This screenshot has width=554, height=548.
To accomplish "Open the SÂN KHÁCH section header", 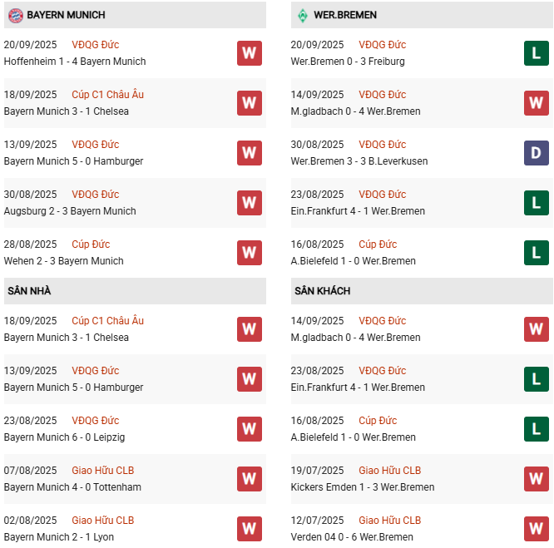I will coord(323,291).
